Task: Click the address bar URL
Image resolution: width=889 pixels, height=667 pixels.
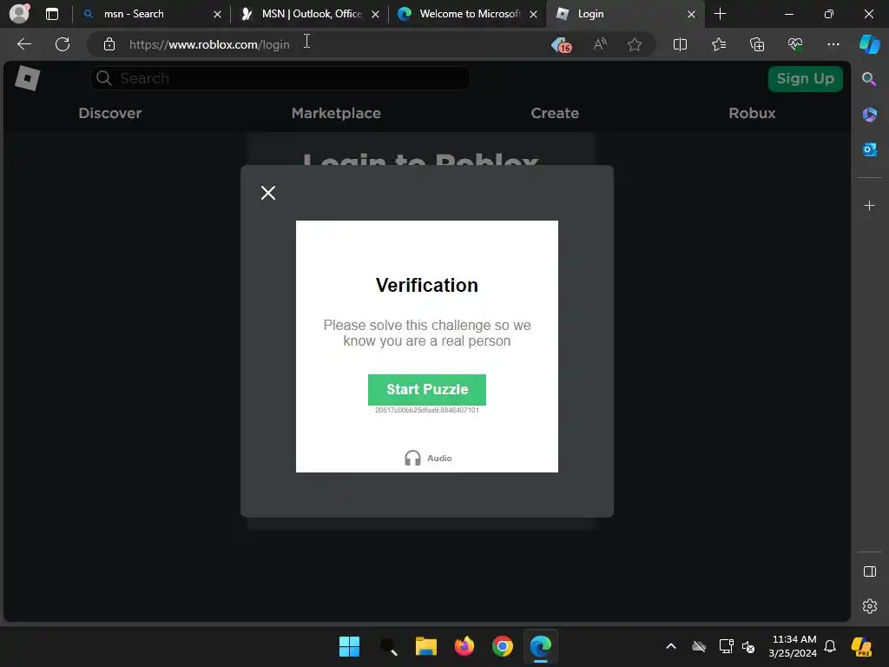Action: coord(209,44)
